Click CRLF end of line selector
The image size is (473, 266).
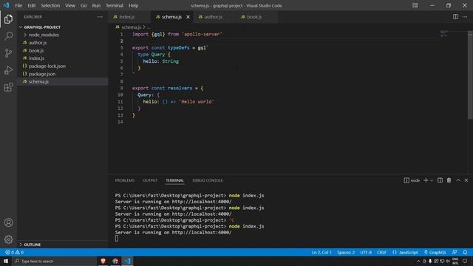pyautogui.click(x=381, y=253)
